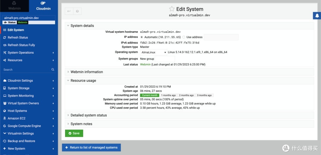Click the back arrow toolbar button
The width and height of the screenshot is (321, 155).
pyautogui.click(x=69, y=11)
